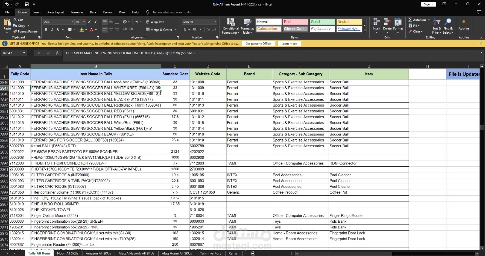The image size is (485, 256).
Task: Apply Comma Style number format
Action: click(x=201, y=30)
